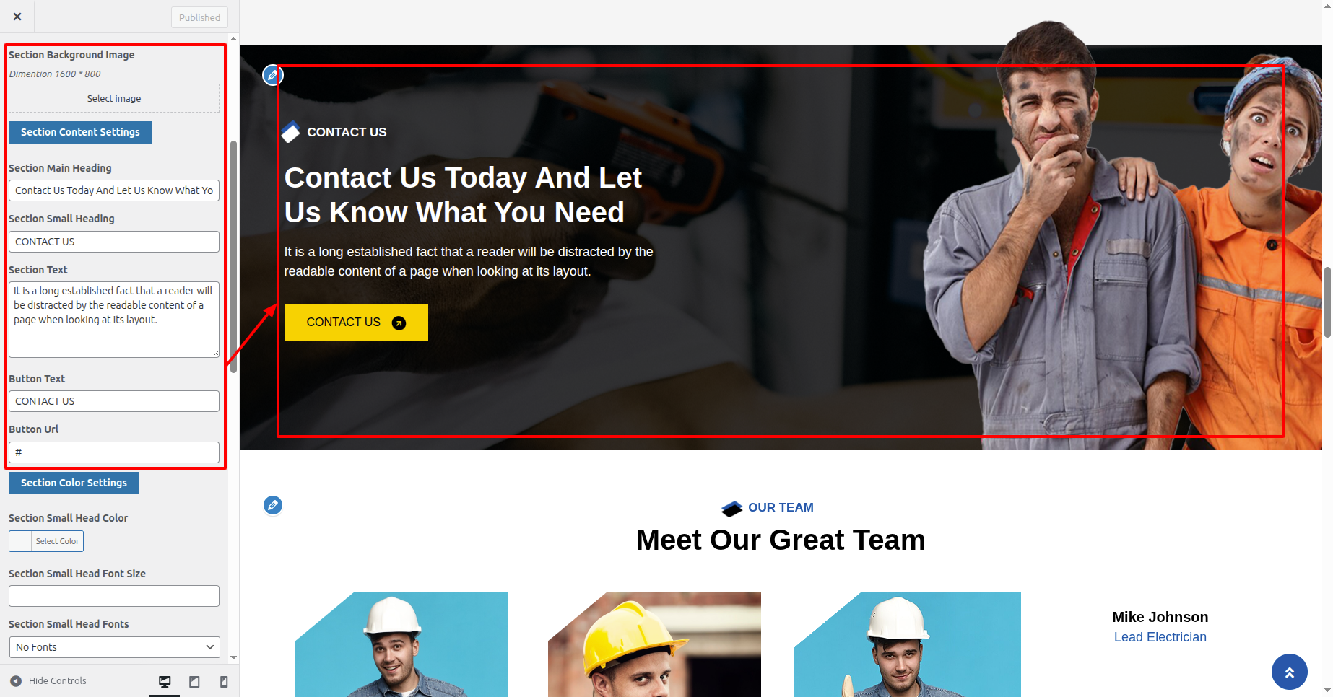Open the Section Small Head Fonts dropdown
Screen dimensions: 1333x697
[x=114, y=647]
